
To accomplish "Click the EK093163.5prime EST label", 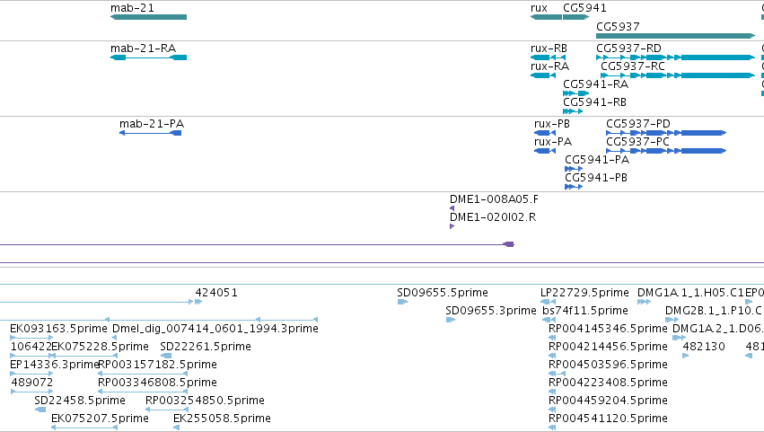I will pos(58,329).
